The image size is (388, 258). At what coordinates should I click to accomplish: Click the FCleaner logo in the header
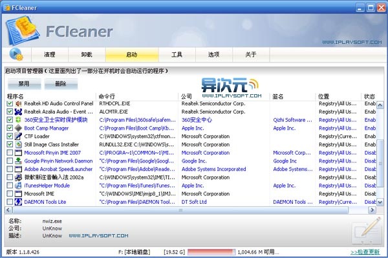[23, 29]
